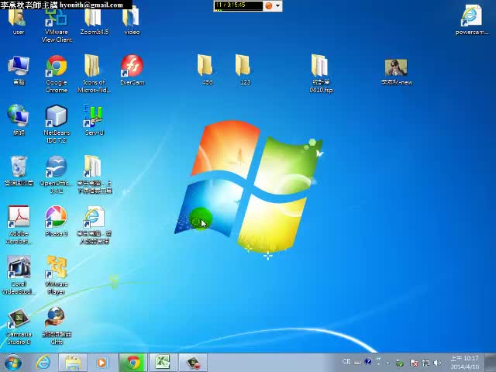Select the Serv-U desktop shortcut
The image size is (496, 372).
click(x=94, y=120)
